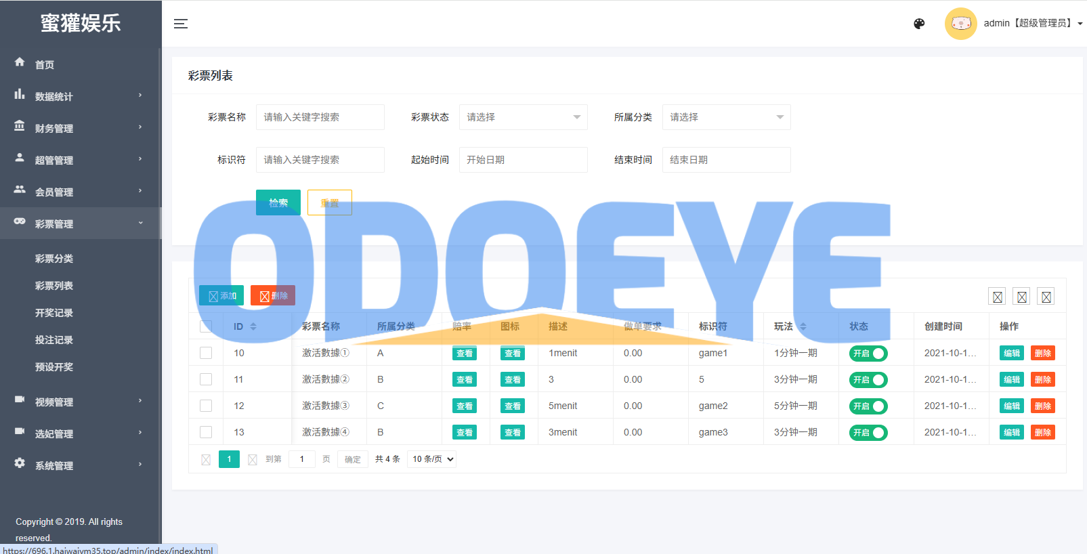1087x554 pixels.
Task: Collapse the 彩票管理 menu chevron
Action: coord(140,223)
